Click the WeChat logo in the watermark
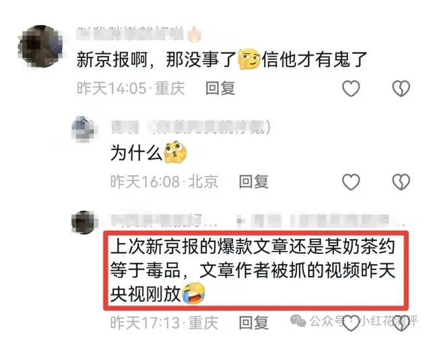 point(298,320)
